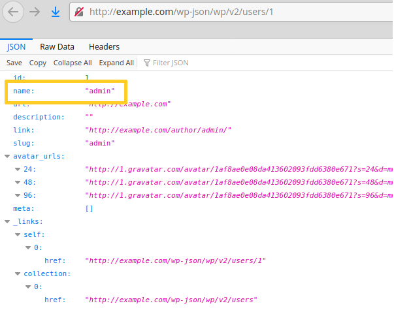Select the name key label
394x327 pixels.
click(24, 91)
